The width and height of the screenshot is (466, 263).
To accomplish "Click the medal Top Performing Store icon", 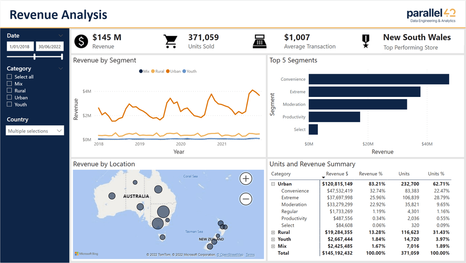I will 366,42.
